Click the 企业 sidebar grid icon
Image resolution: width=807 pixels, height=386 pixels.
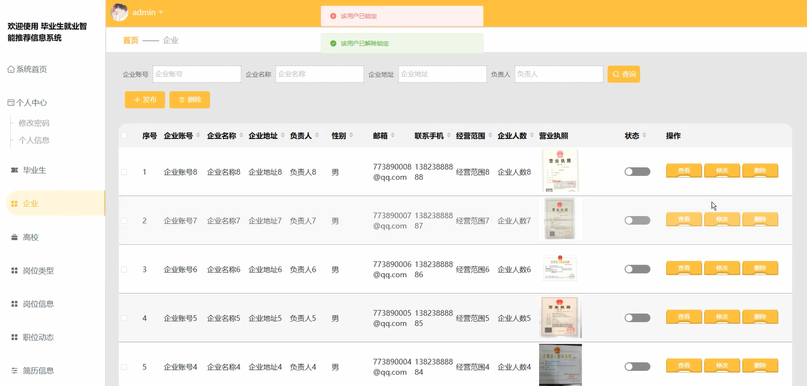point(15,204)
